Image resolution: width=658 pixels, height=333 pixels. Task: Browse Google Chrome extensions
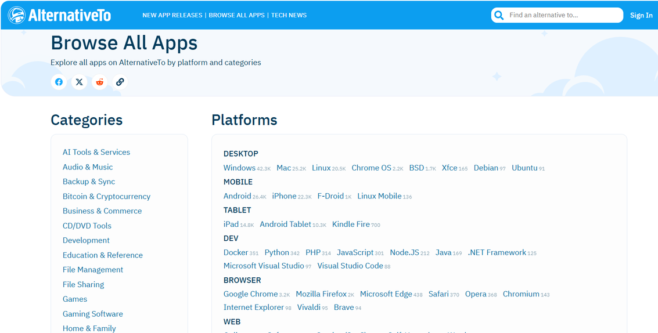[250, 294]
